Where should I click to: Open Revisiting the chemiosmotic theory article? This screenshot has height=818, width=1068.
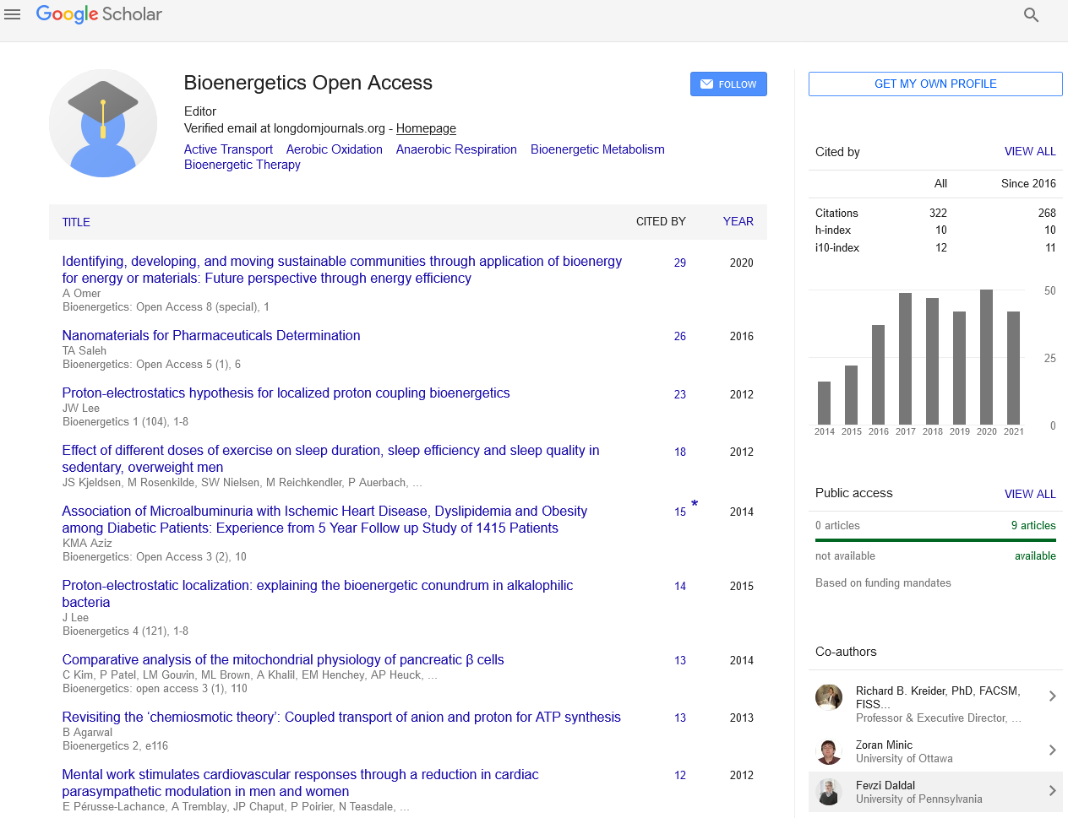pos(341,717)
